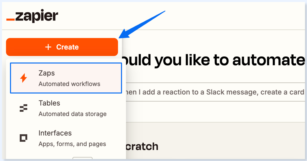Click the "Zaps" title text
Screen dimensions: 307x161
tap(46, 73)
